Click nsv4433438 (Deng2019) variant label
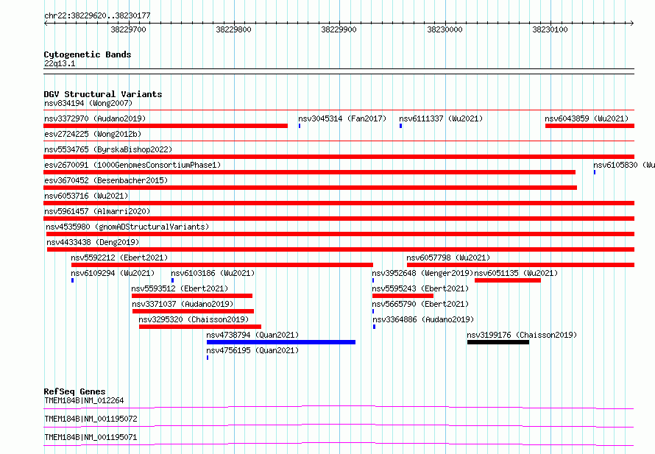 tap(93, 242)
